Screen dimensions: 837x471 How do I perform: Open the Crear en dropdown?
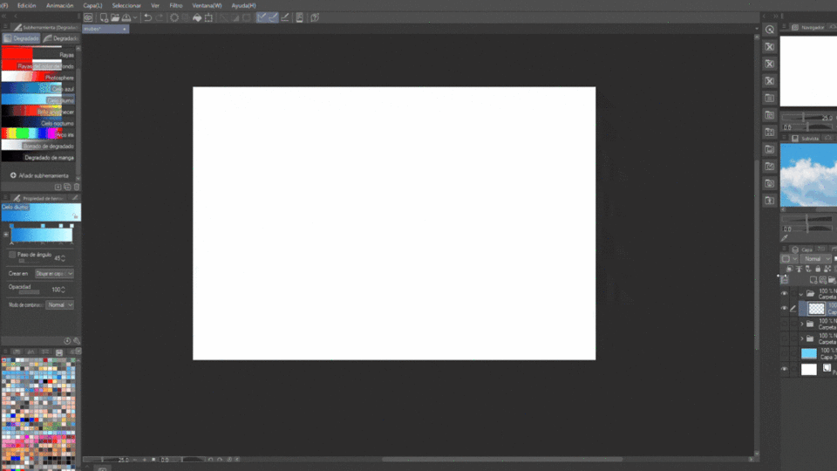(54, 273)
